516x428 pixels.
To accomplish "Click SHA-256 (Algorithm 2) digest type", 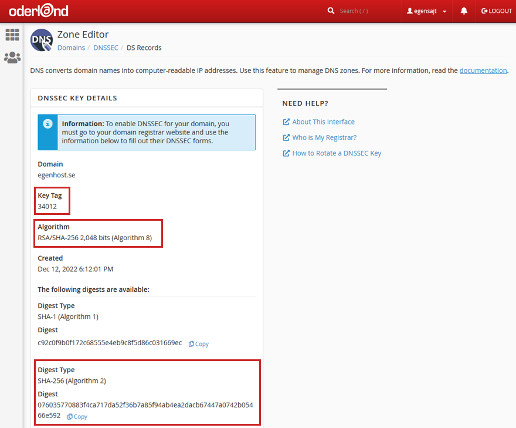I will pos(72,381).
